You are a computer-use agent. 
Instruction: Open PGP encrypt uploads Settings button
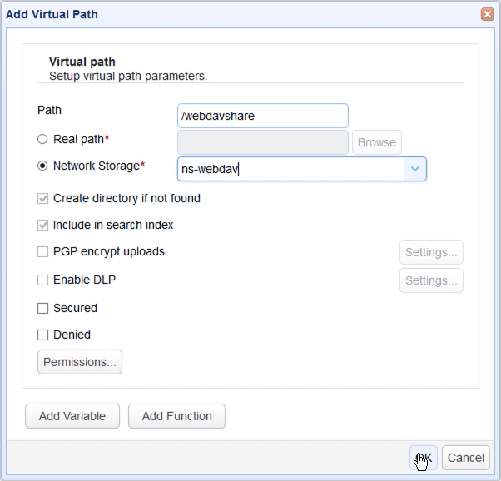[x=431, y=252]
